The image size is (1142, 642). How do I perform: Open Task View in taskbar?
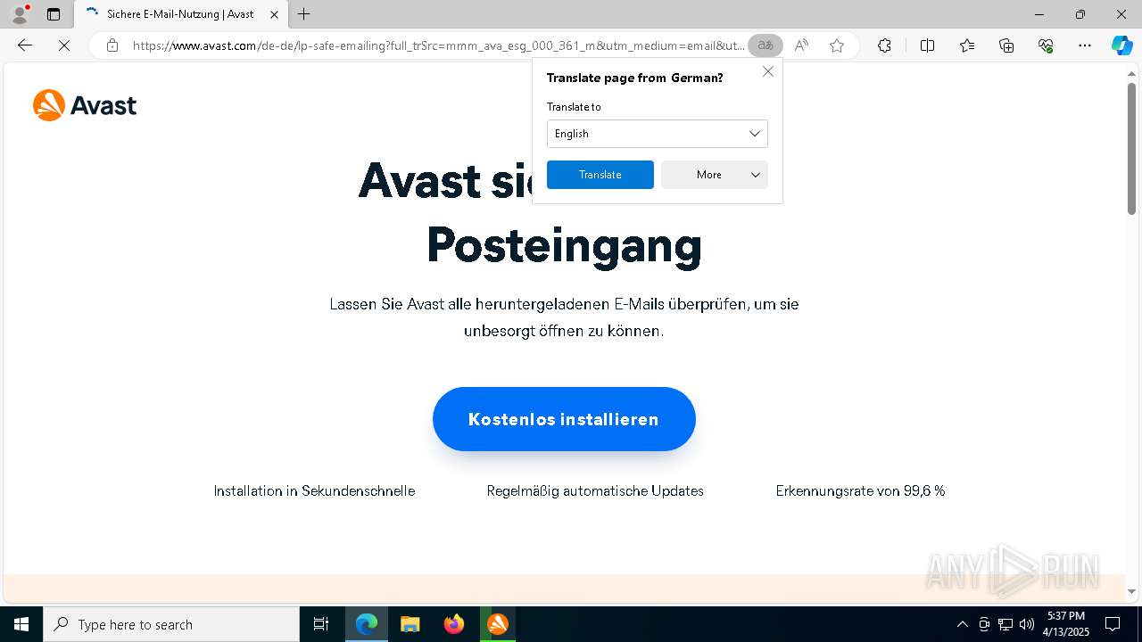(x=321, y=624)
